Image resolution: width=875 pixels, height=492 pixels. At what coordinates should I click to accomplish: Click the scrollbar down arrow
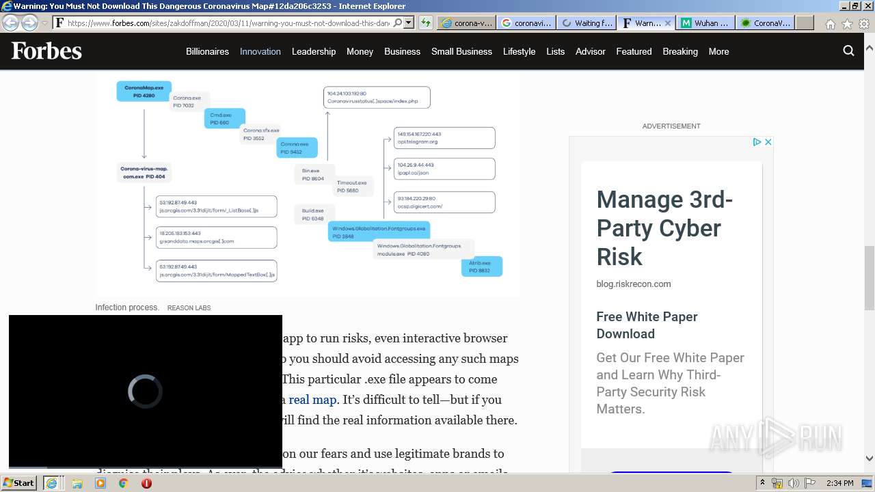(x=870, y=459)
